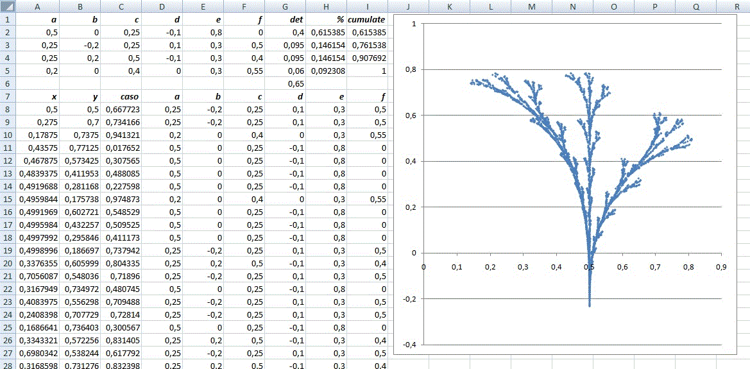Select column Q header
The width and height of the screenshot is (750, 369).
pos(696,6)
